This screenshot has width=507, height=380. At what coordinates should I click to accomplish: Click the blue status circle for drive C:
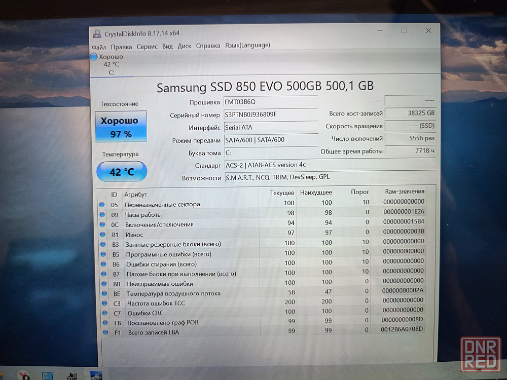pos(94,57)
